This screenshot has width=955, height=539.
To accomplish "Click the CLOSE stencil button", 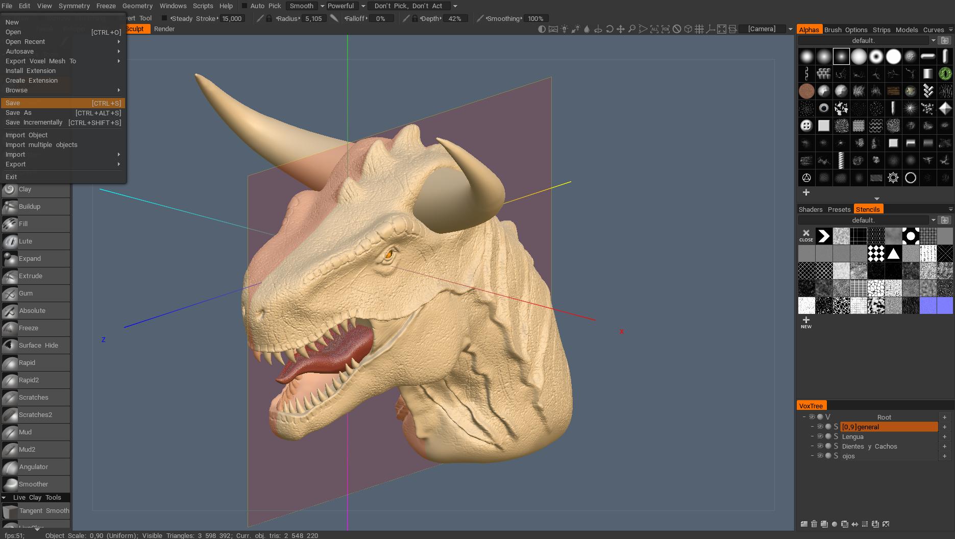I will (x=806, y=236).
